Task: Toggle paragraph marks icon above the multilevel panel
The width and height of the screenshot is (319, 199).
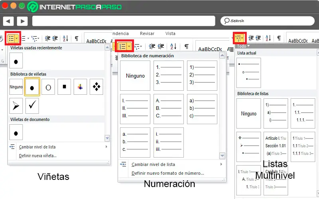Action: [x=279, y=38]
